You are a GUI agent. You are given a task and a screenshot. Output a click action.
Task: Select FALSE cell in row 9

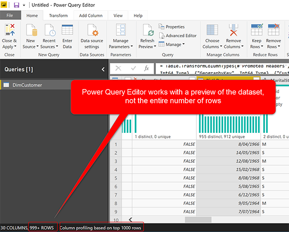tap(164, 212)
